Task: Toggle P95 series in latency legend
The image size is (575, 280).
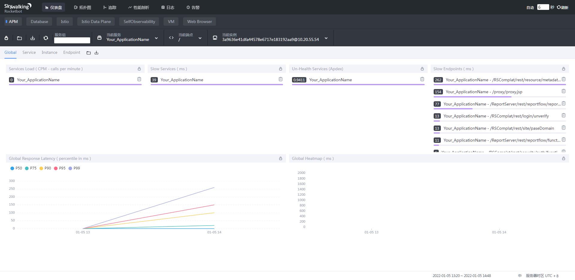Action: click(x=60, y=168)
